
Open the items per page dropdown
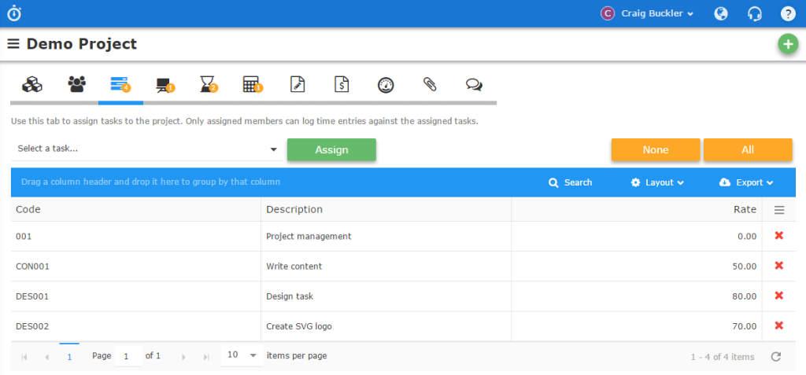click(x=242, y=355)
